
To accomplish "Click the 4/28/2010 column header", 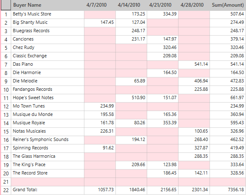I will click(x=194, y=5).
